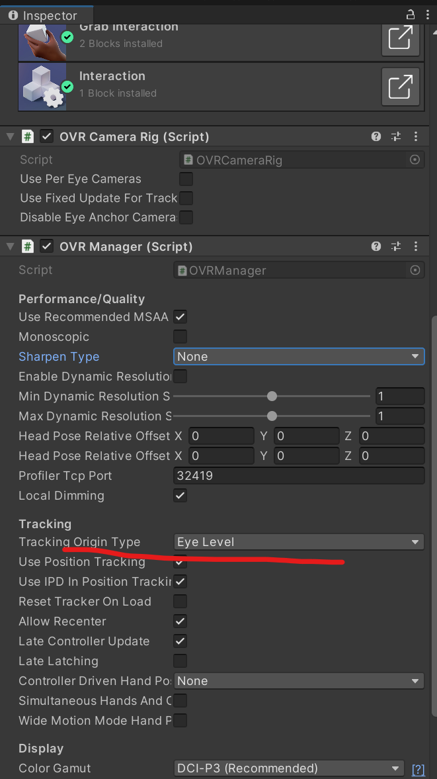Click the Tracking section heading
The height and width of the screenshot is (779, 437).
45,524
